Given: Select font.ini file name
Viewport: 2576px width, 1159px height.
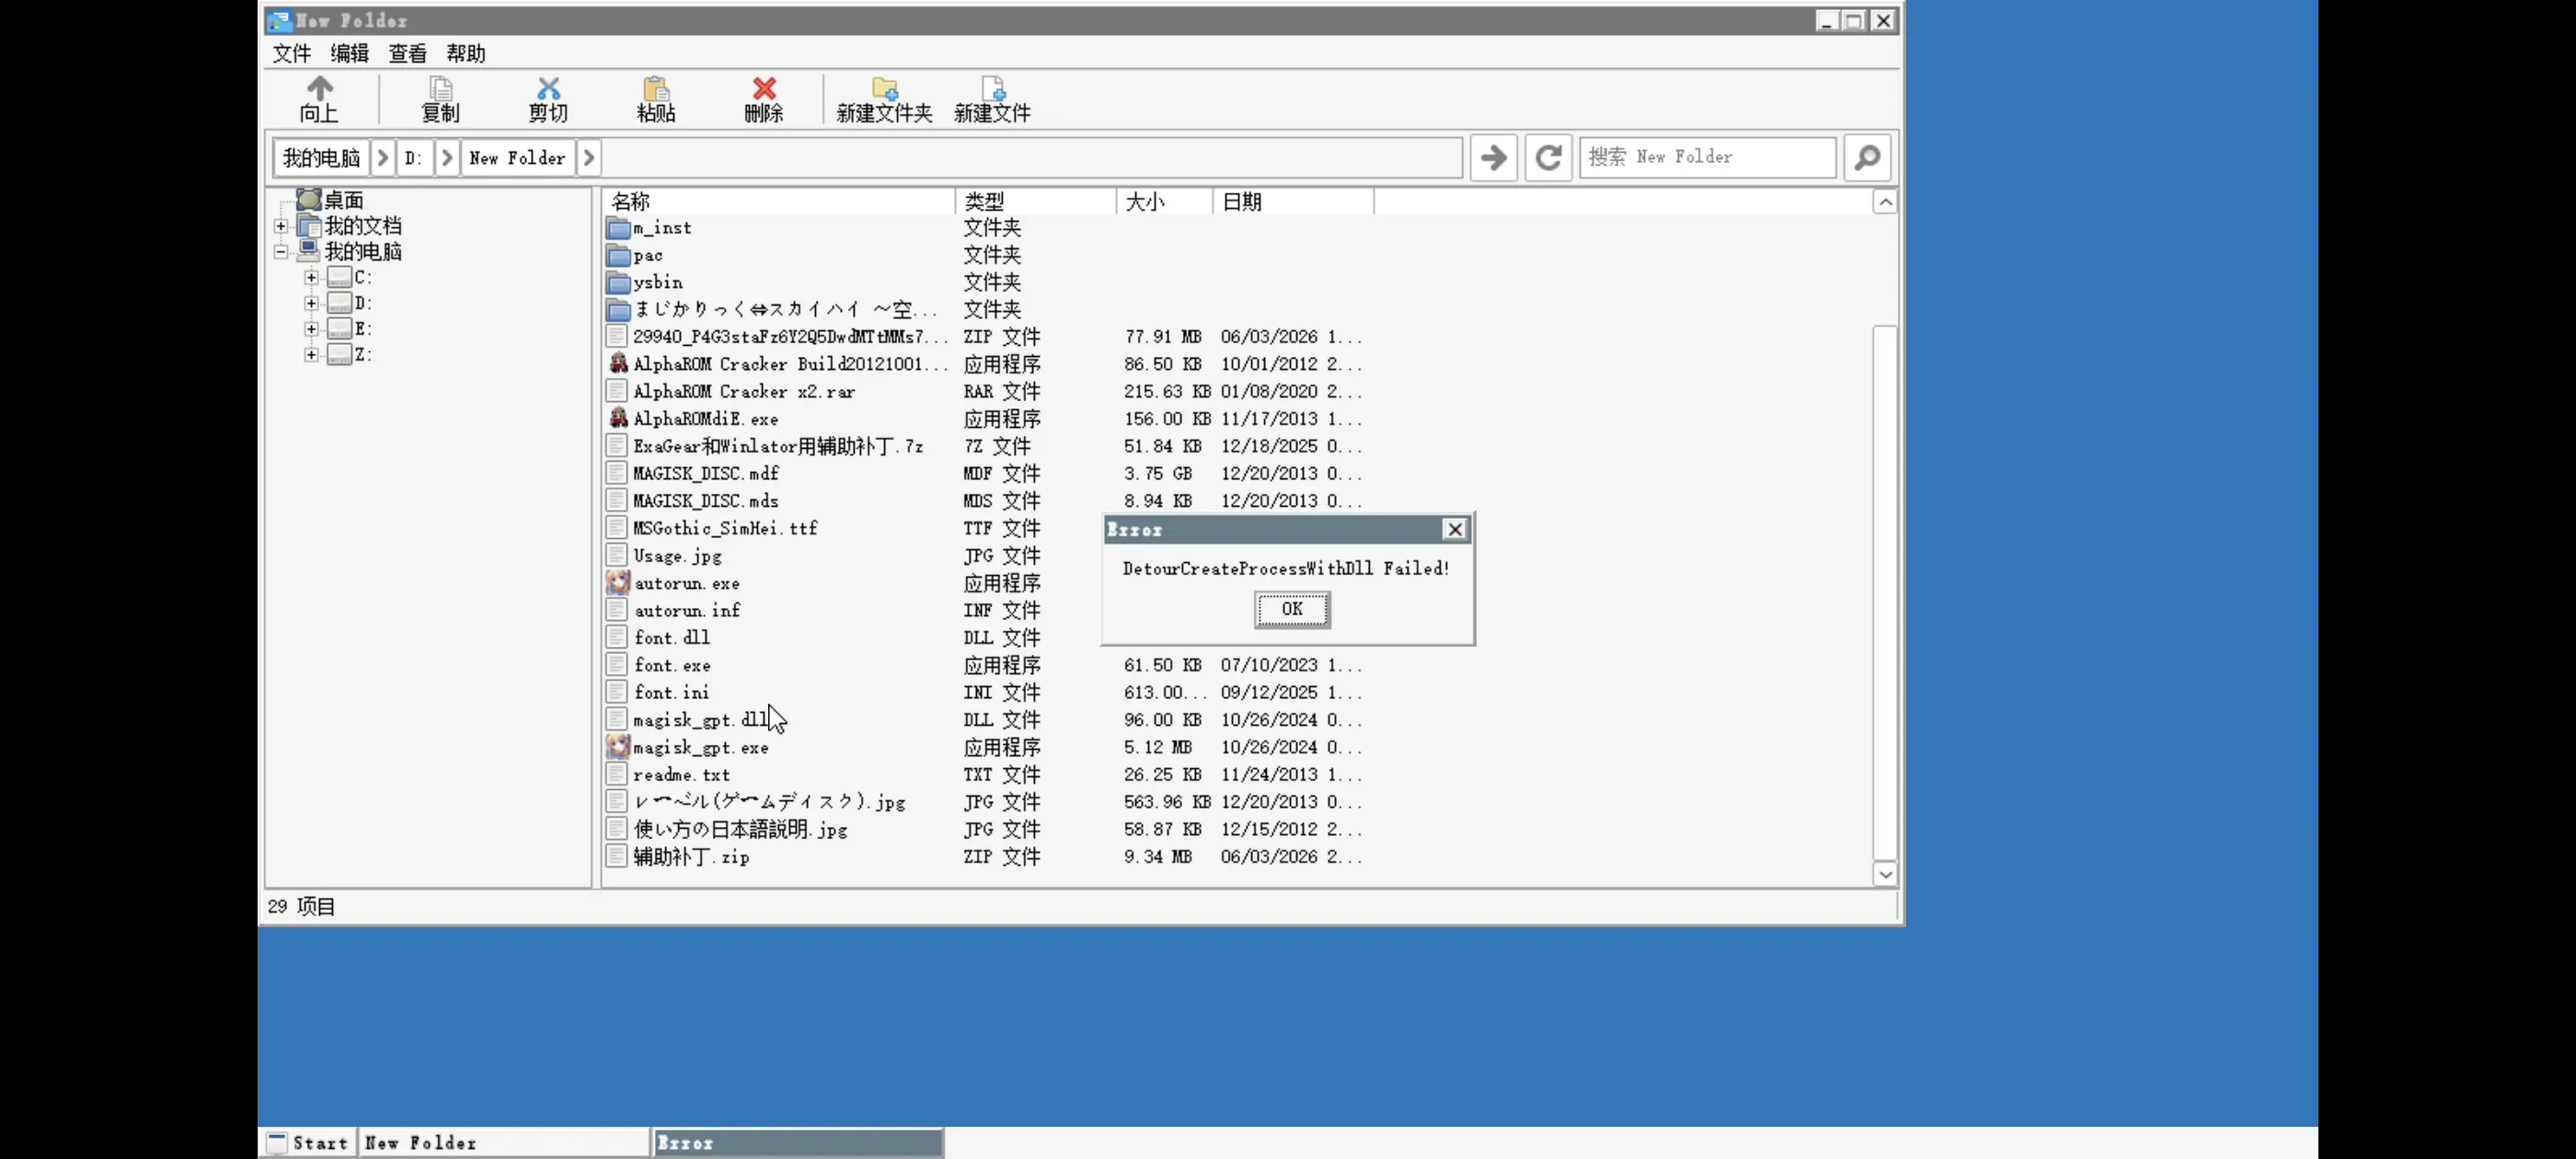Looking at the screenshot, I should coord(671,692).
